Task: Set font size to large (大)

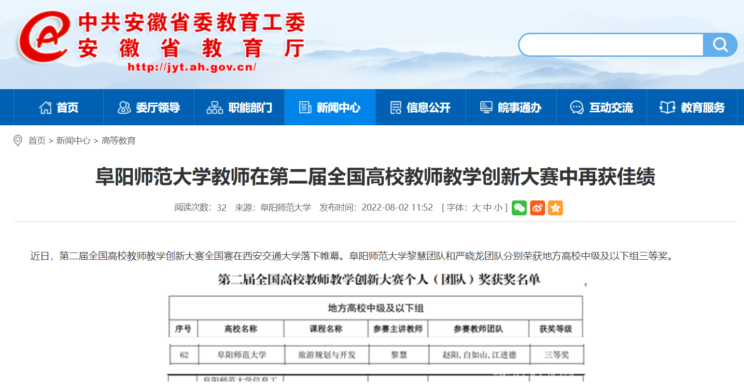Action: [476, 208]
